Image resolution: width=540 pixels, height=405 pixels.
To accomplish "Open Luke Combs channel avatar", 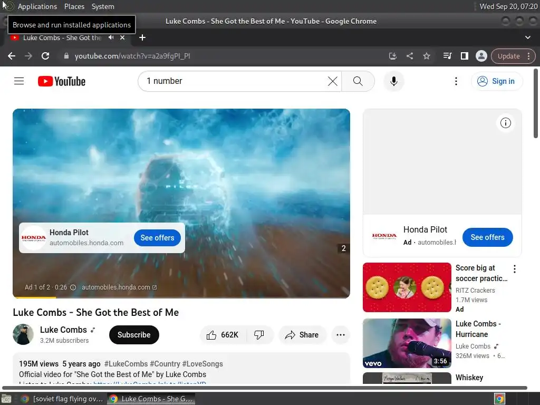I will click(x=23, y=334).
